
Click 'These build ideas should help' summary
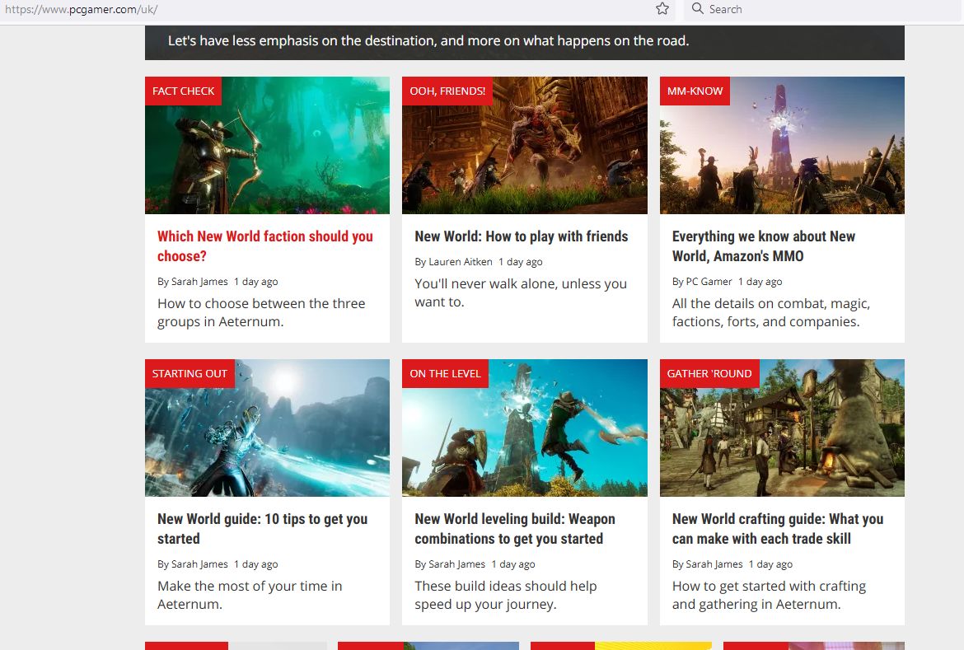(x=505, y=595)
